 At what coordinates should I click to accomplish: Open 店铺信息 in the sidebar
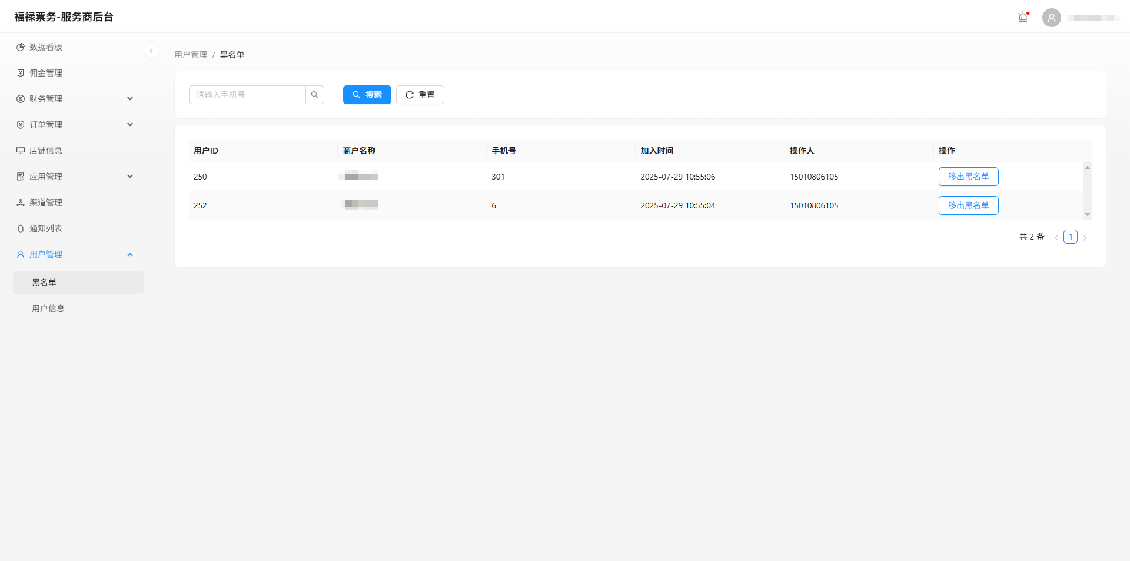46,151
